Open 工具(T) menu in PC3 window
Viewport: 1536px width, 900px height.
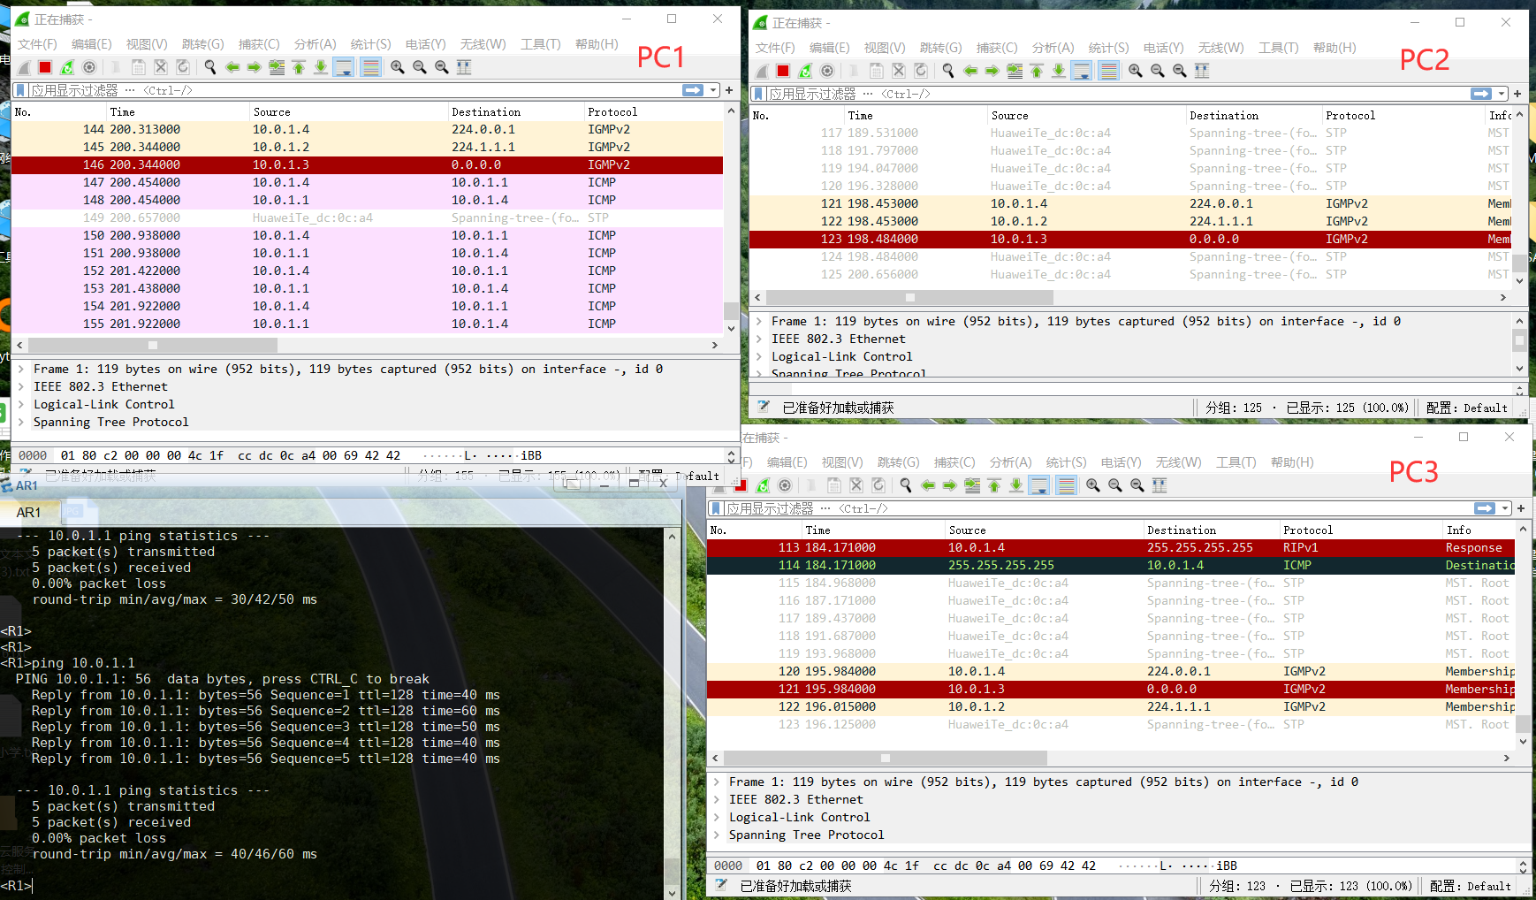tap(1236, 462)
